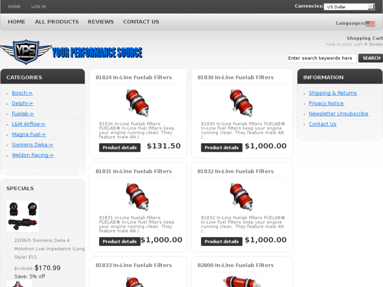
Task: Expand the Magna Fuel category
Action: click(29, 134)
